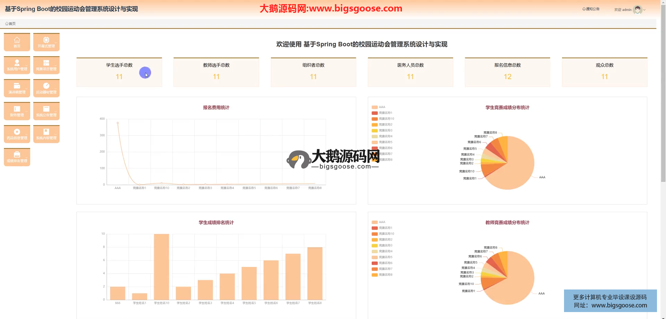Expand the admin user dropdown arrow
This screenshot has height=319, width=666.
[644, 10]
